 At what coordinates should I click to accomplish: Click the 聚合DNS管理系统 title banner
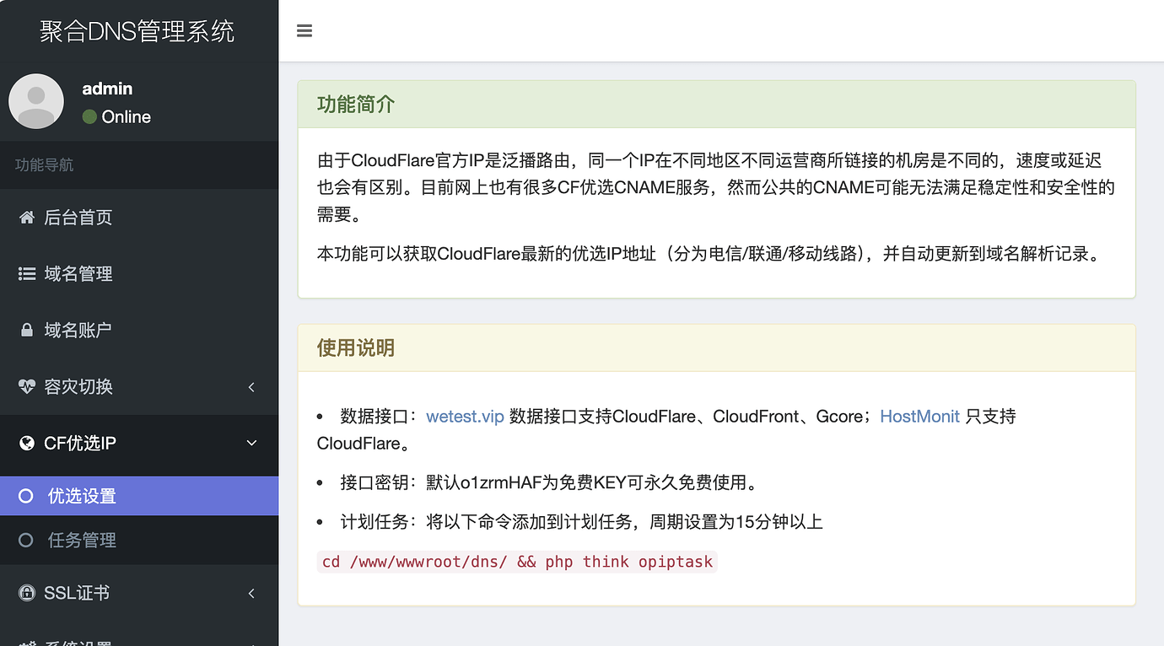coord(135,30)
